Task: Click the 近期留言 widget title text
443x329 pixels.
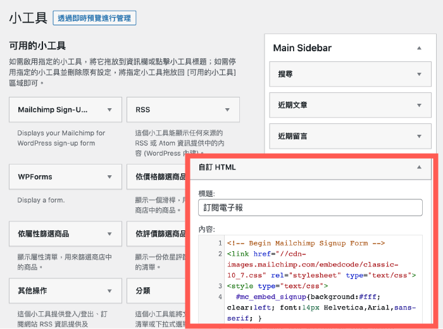Action: 292,136
